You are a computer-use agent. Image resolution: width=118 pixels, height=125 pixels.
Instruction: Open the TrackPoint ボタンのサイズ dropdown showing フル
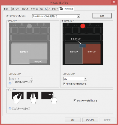(x=75, y=79)
